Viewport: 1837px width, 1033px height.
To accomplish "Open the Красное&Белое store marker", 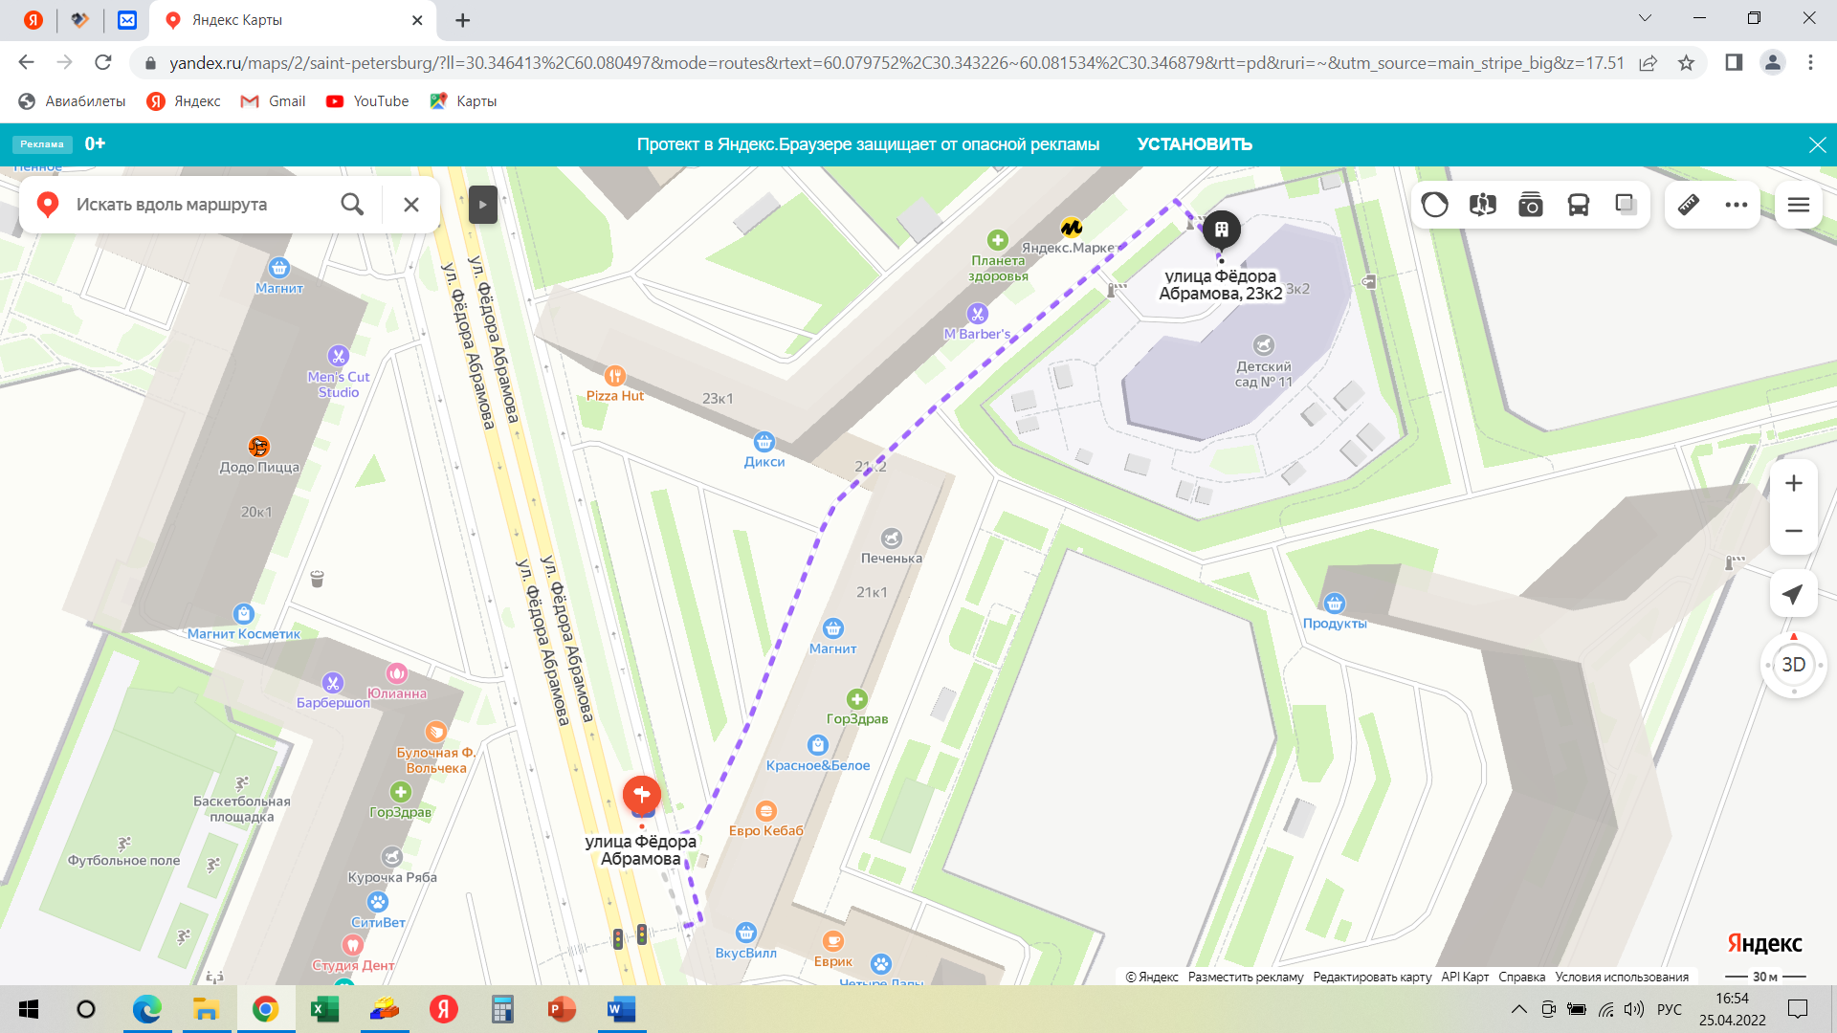I will click(x=817, y=745).
